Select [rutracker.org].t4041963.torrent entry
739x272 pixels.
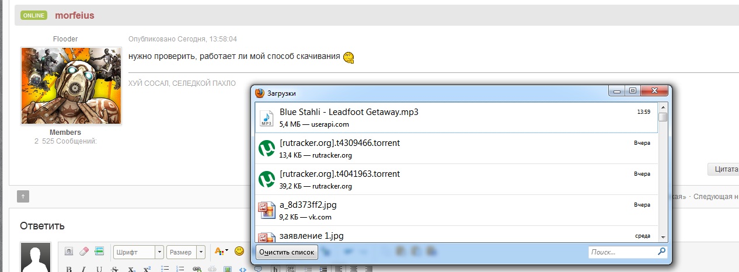pyautogui.click(x=456, y=180)
